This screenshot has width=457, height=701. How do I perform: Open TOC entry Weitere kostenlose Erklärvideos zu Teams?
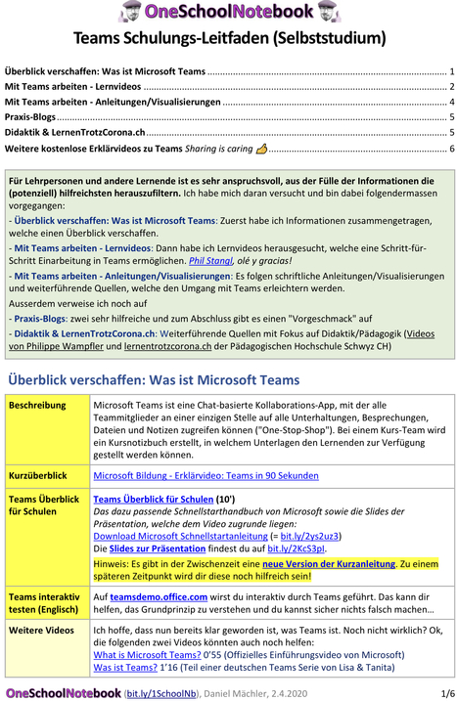(x=230, y=149)
